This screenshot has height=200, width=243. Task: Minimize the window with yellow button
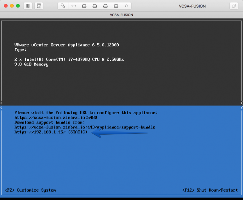12,6
